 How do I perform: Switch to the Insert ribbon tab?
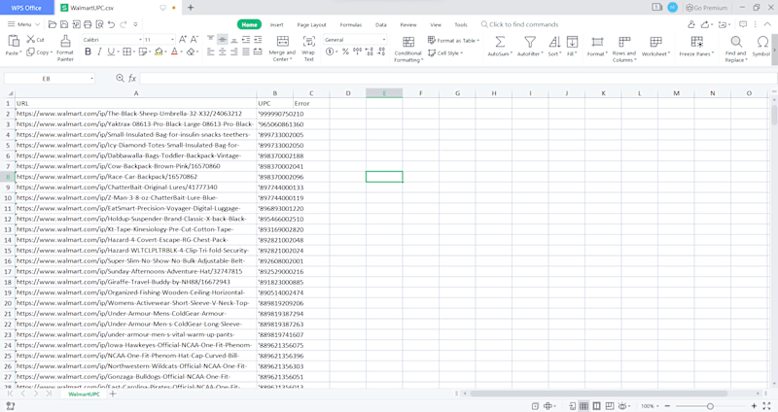pos(277,24)
